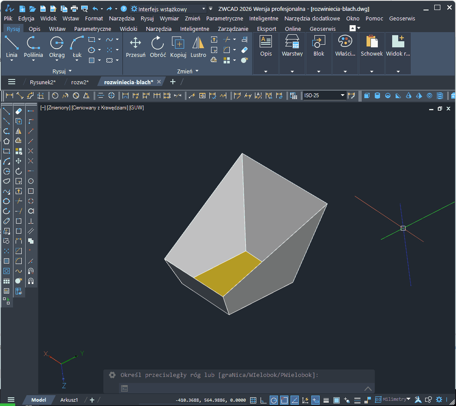Expand command line history chevron

click(x=368, y=389)
